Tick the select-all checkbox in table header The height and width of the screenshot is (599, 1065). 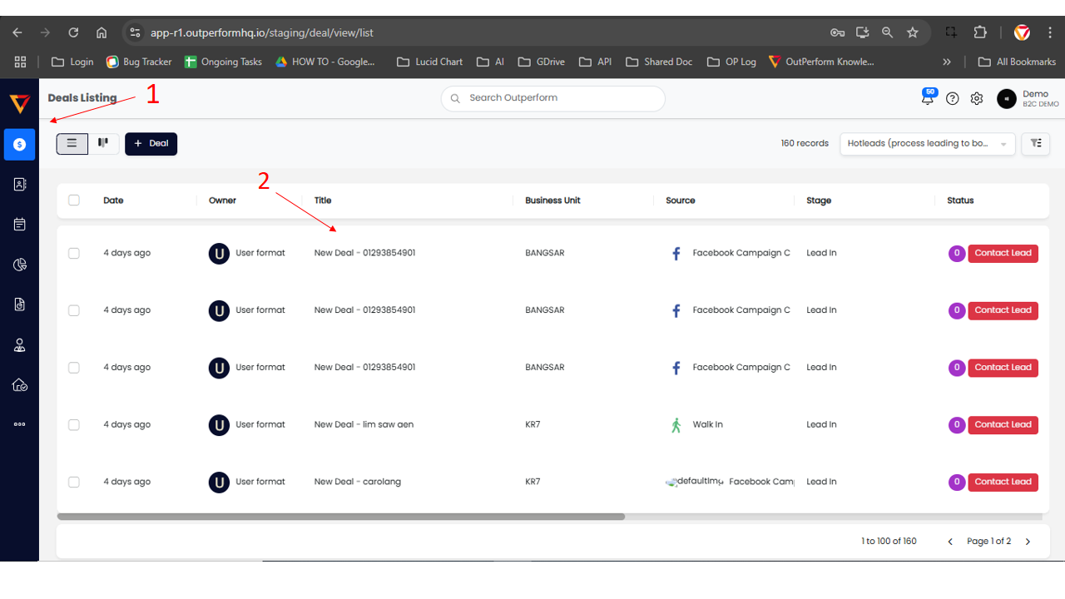click(x=74, y=200)
